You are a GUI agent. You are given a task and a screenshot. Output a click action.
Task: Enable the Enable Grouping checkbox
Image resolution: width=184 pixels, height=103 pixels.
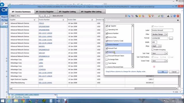coord(152,49)
